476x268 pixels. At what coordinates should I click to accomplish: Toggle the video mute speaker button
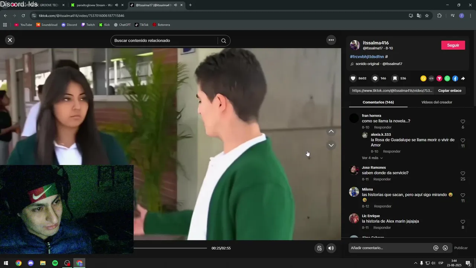tap(331, 248)
